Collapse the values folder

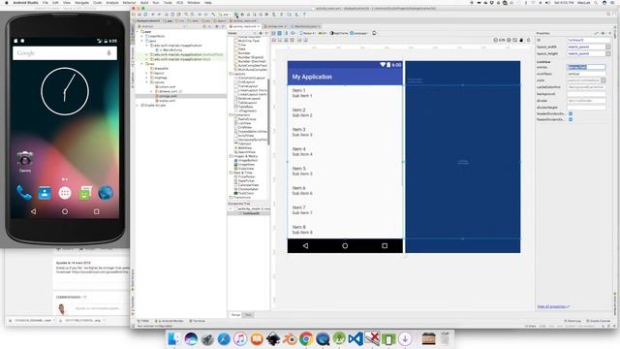pos(147,81)
